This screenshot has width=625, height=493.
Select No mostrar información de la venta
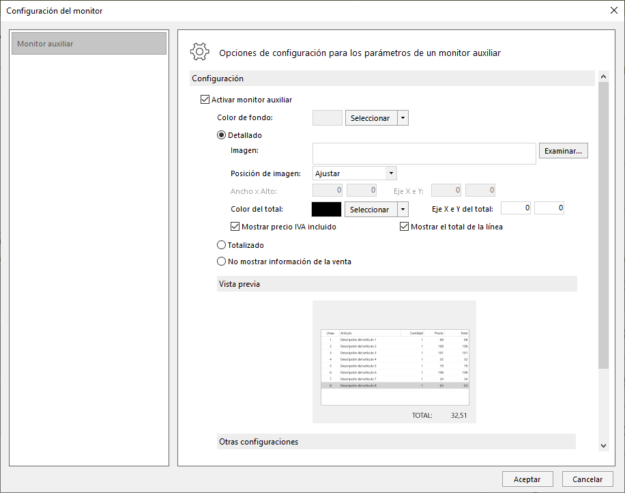pyautogui.click(x=221, y=262)
